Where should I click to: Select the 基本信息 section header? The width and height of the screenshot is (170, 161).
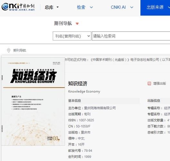pyautogui.click(x=104, y=100)
